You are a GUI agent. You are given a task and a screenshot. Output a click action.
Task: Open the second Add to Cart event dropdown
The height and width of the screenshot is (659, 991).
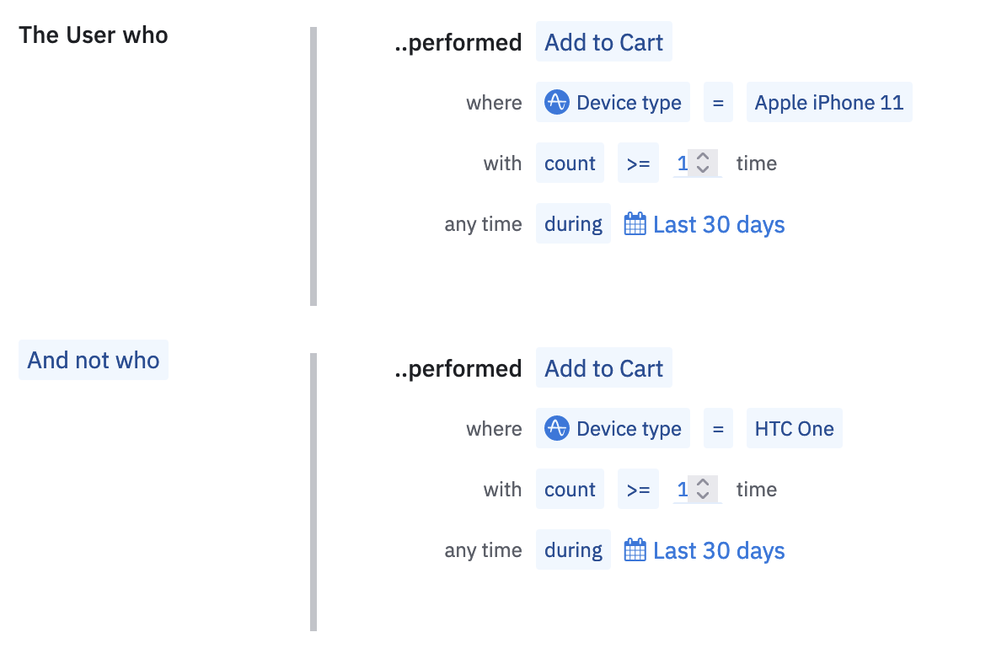coord(603,368)
